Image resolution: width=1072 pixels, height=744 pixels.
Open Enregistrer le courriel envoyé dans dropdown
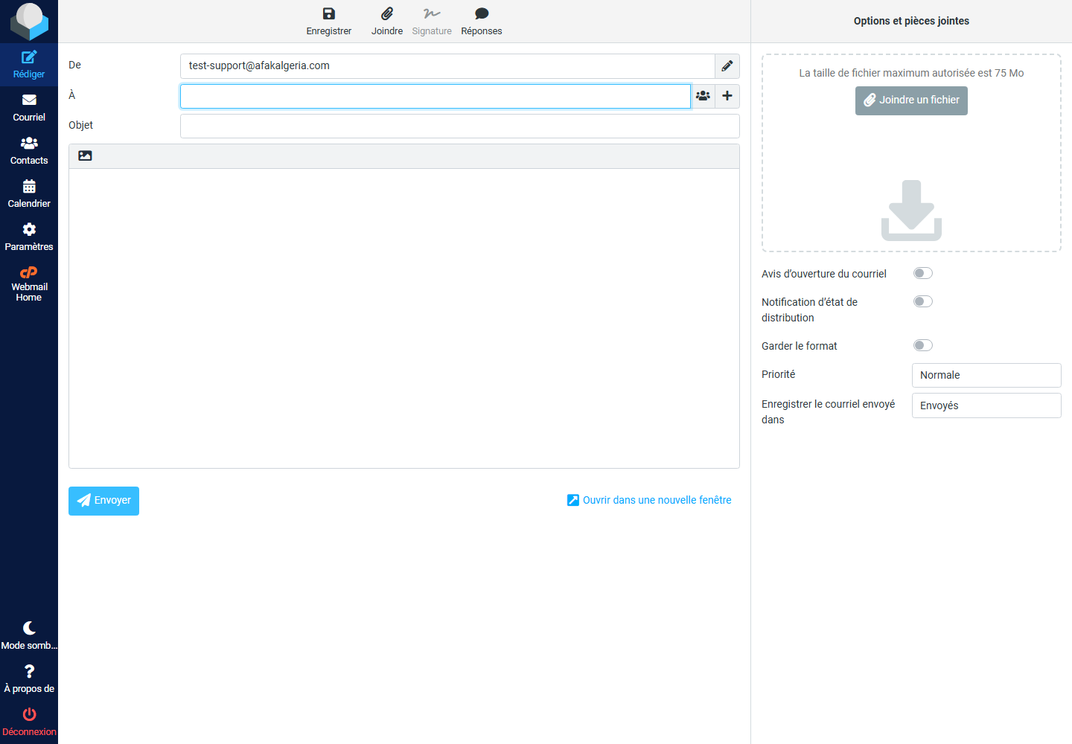tap(986, 405)
